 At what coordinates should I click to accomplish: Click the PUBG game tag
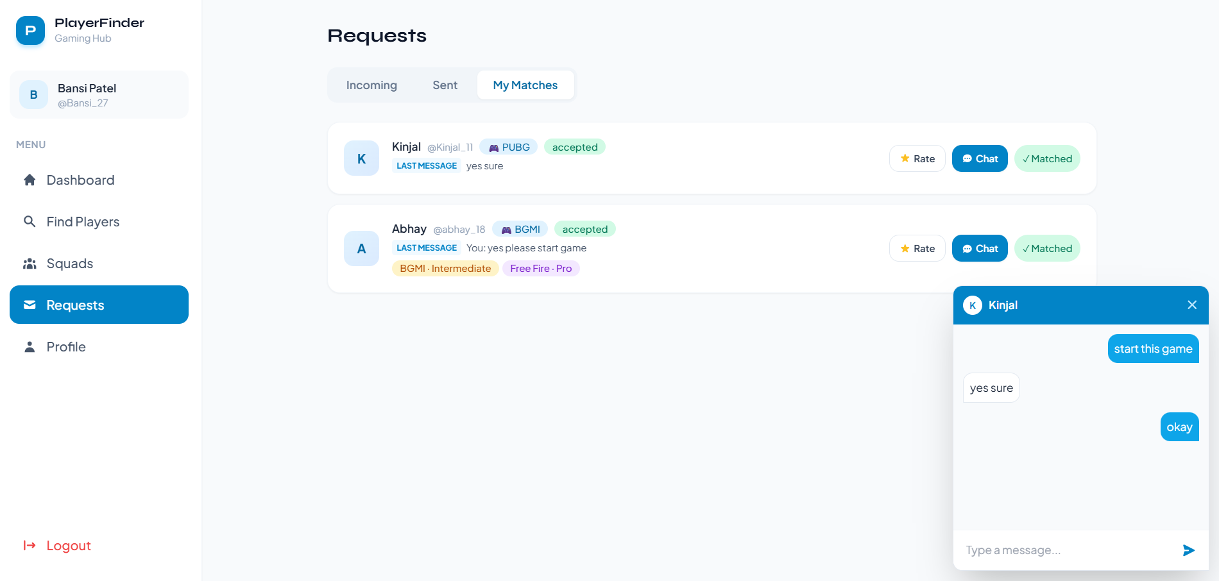pyautogui.click(x=509, y=147)
